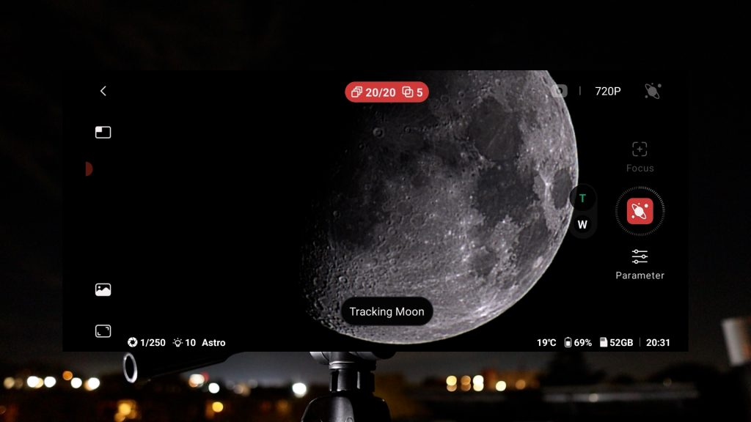Switch to the T telephoto lens
751x422 pixels.
click(582, 199)
